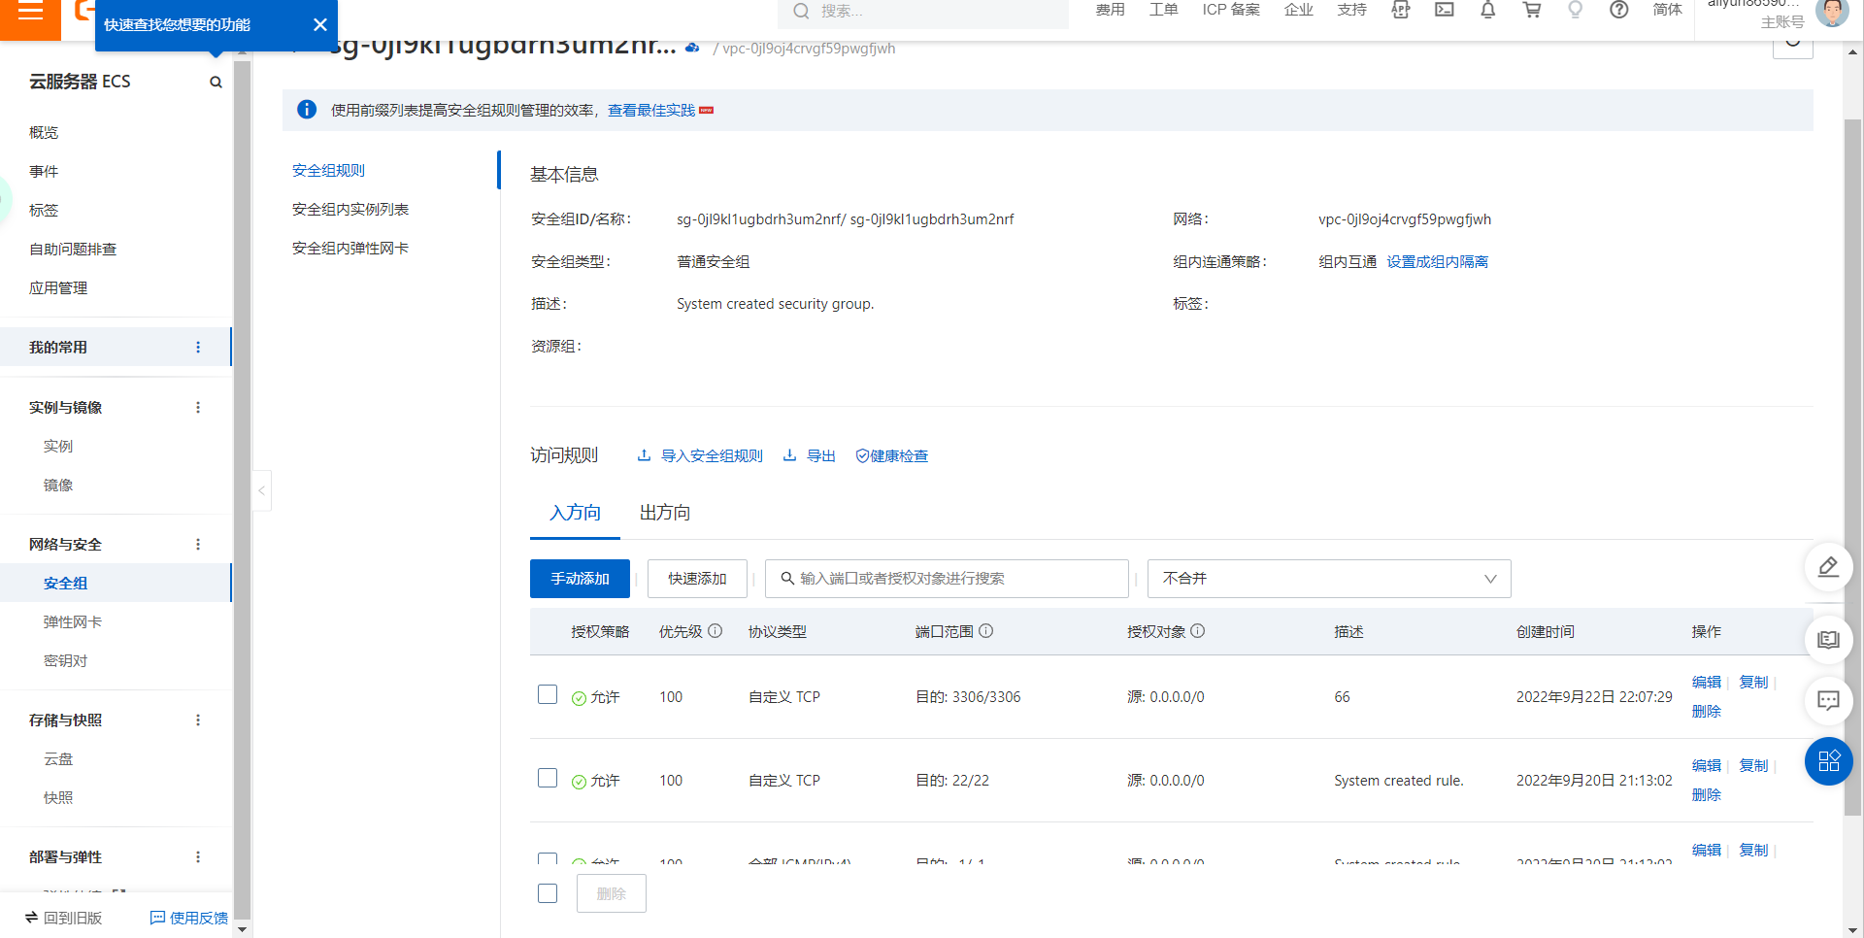Viewport: 1864px width, 938px height.
Task: Click the info icon beside 优先级 column
Action: tap(716, 631)
